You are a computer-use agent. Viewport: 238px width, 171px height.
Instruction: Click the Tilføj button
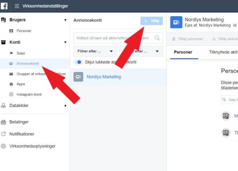152,21
